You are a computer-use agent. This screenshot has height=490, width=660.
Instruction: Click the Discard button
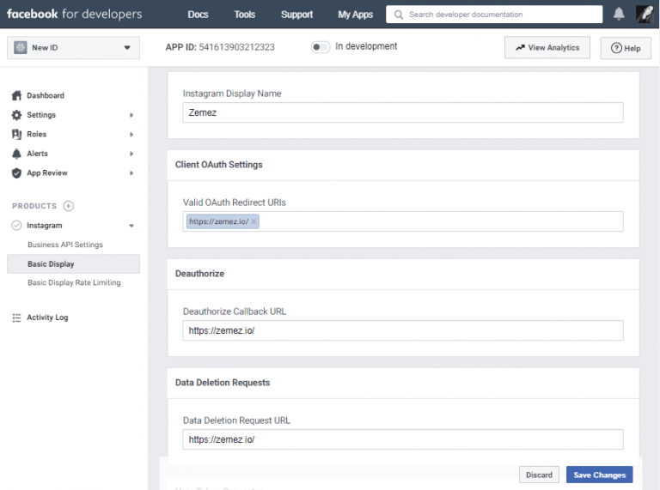[x=539, y=475]
